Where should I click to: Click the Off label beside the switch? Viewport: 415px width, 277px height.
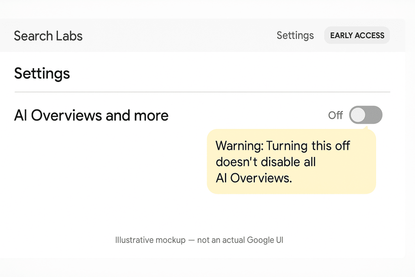pos(336,115)
